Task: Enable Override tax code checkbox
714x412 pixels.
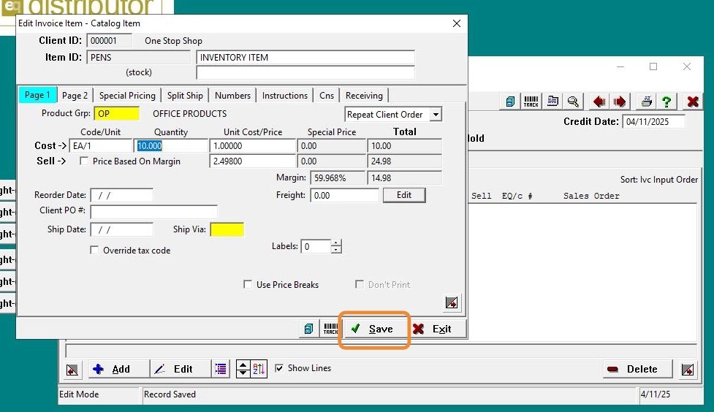Action: pyautogui.click(x=94, y=250)
